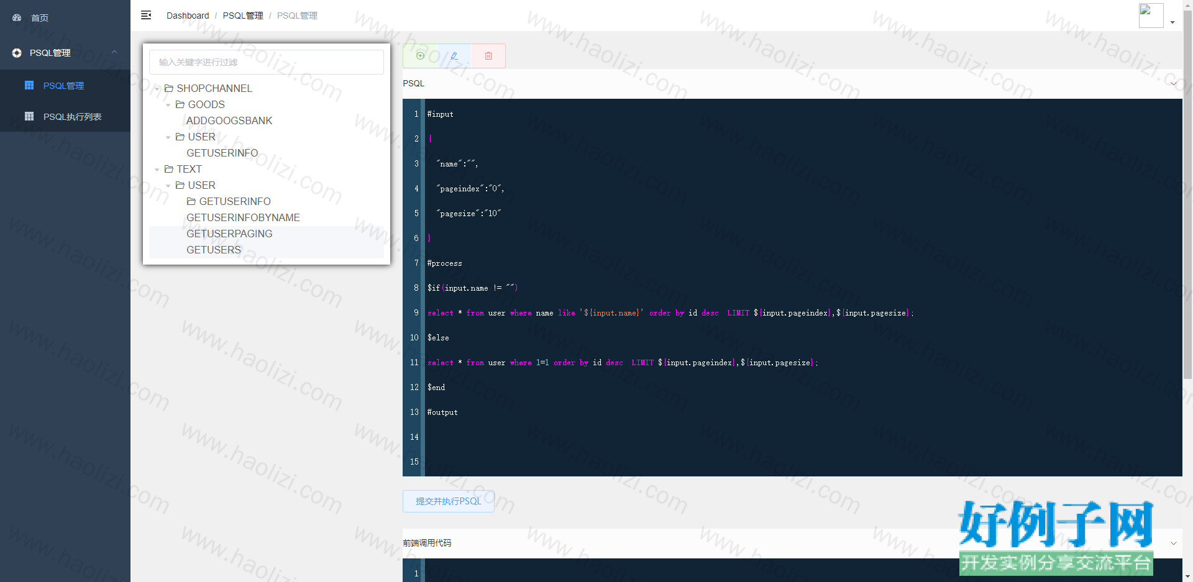The height and width of the screenshot is (582, 1193).
Task: Click the table icon beside PSQL执行列表
Action: pyautogui.click(x=29, y=116)
